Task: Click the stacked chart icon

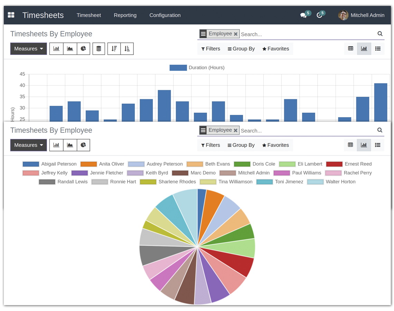Action: (98, 49)
